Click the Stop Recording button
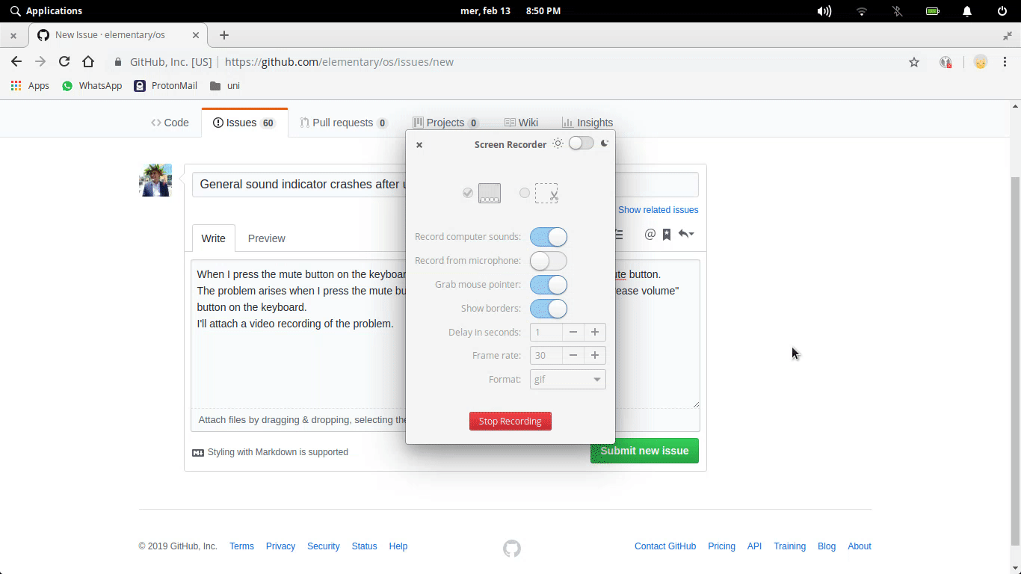Image resolution: width=1021 pixels, height=574 pixels. pyautogui.click(x=510, y=421)
